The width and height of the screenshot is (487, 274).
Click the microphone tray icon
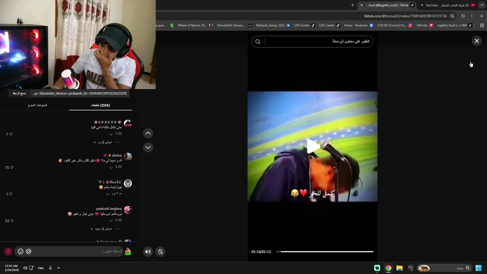50,268
